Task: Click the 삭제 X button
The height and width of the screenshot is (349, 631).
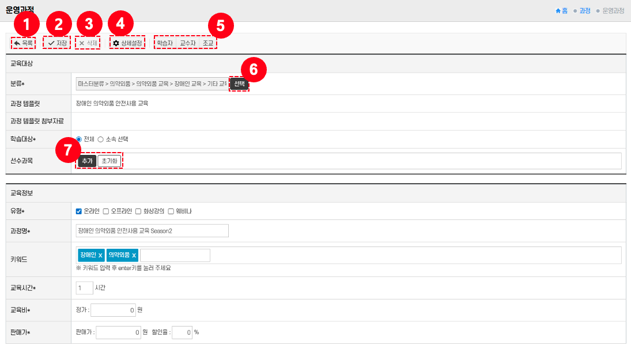Action: (88, 43)
